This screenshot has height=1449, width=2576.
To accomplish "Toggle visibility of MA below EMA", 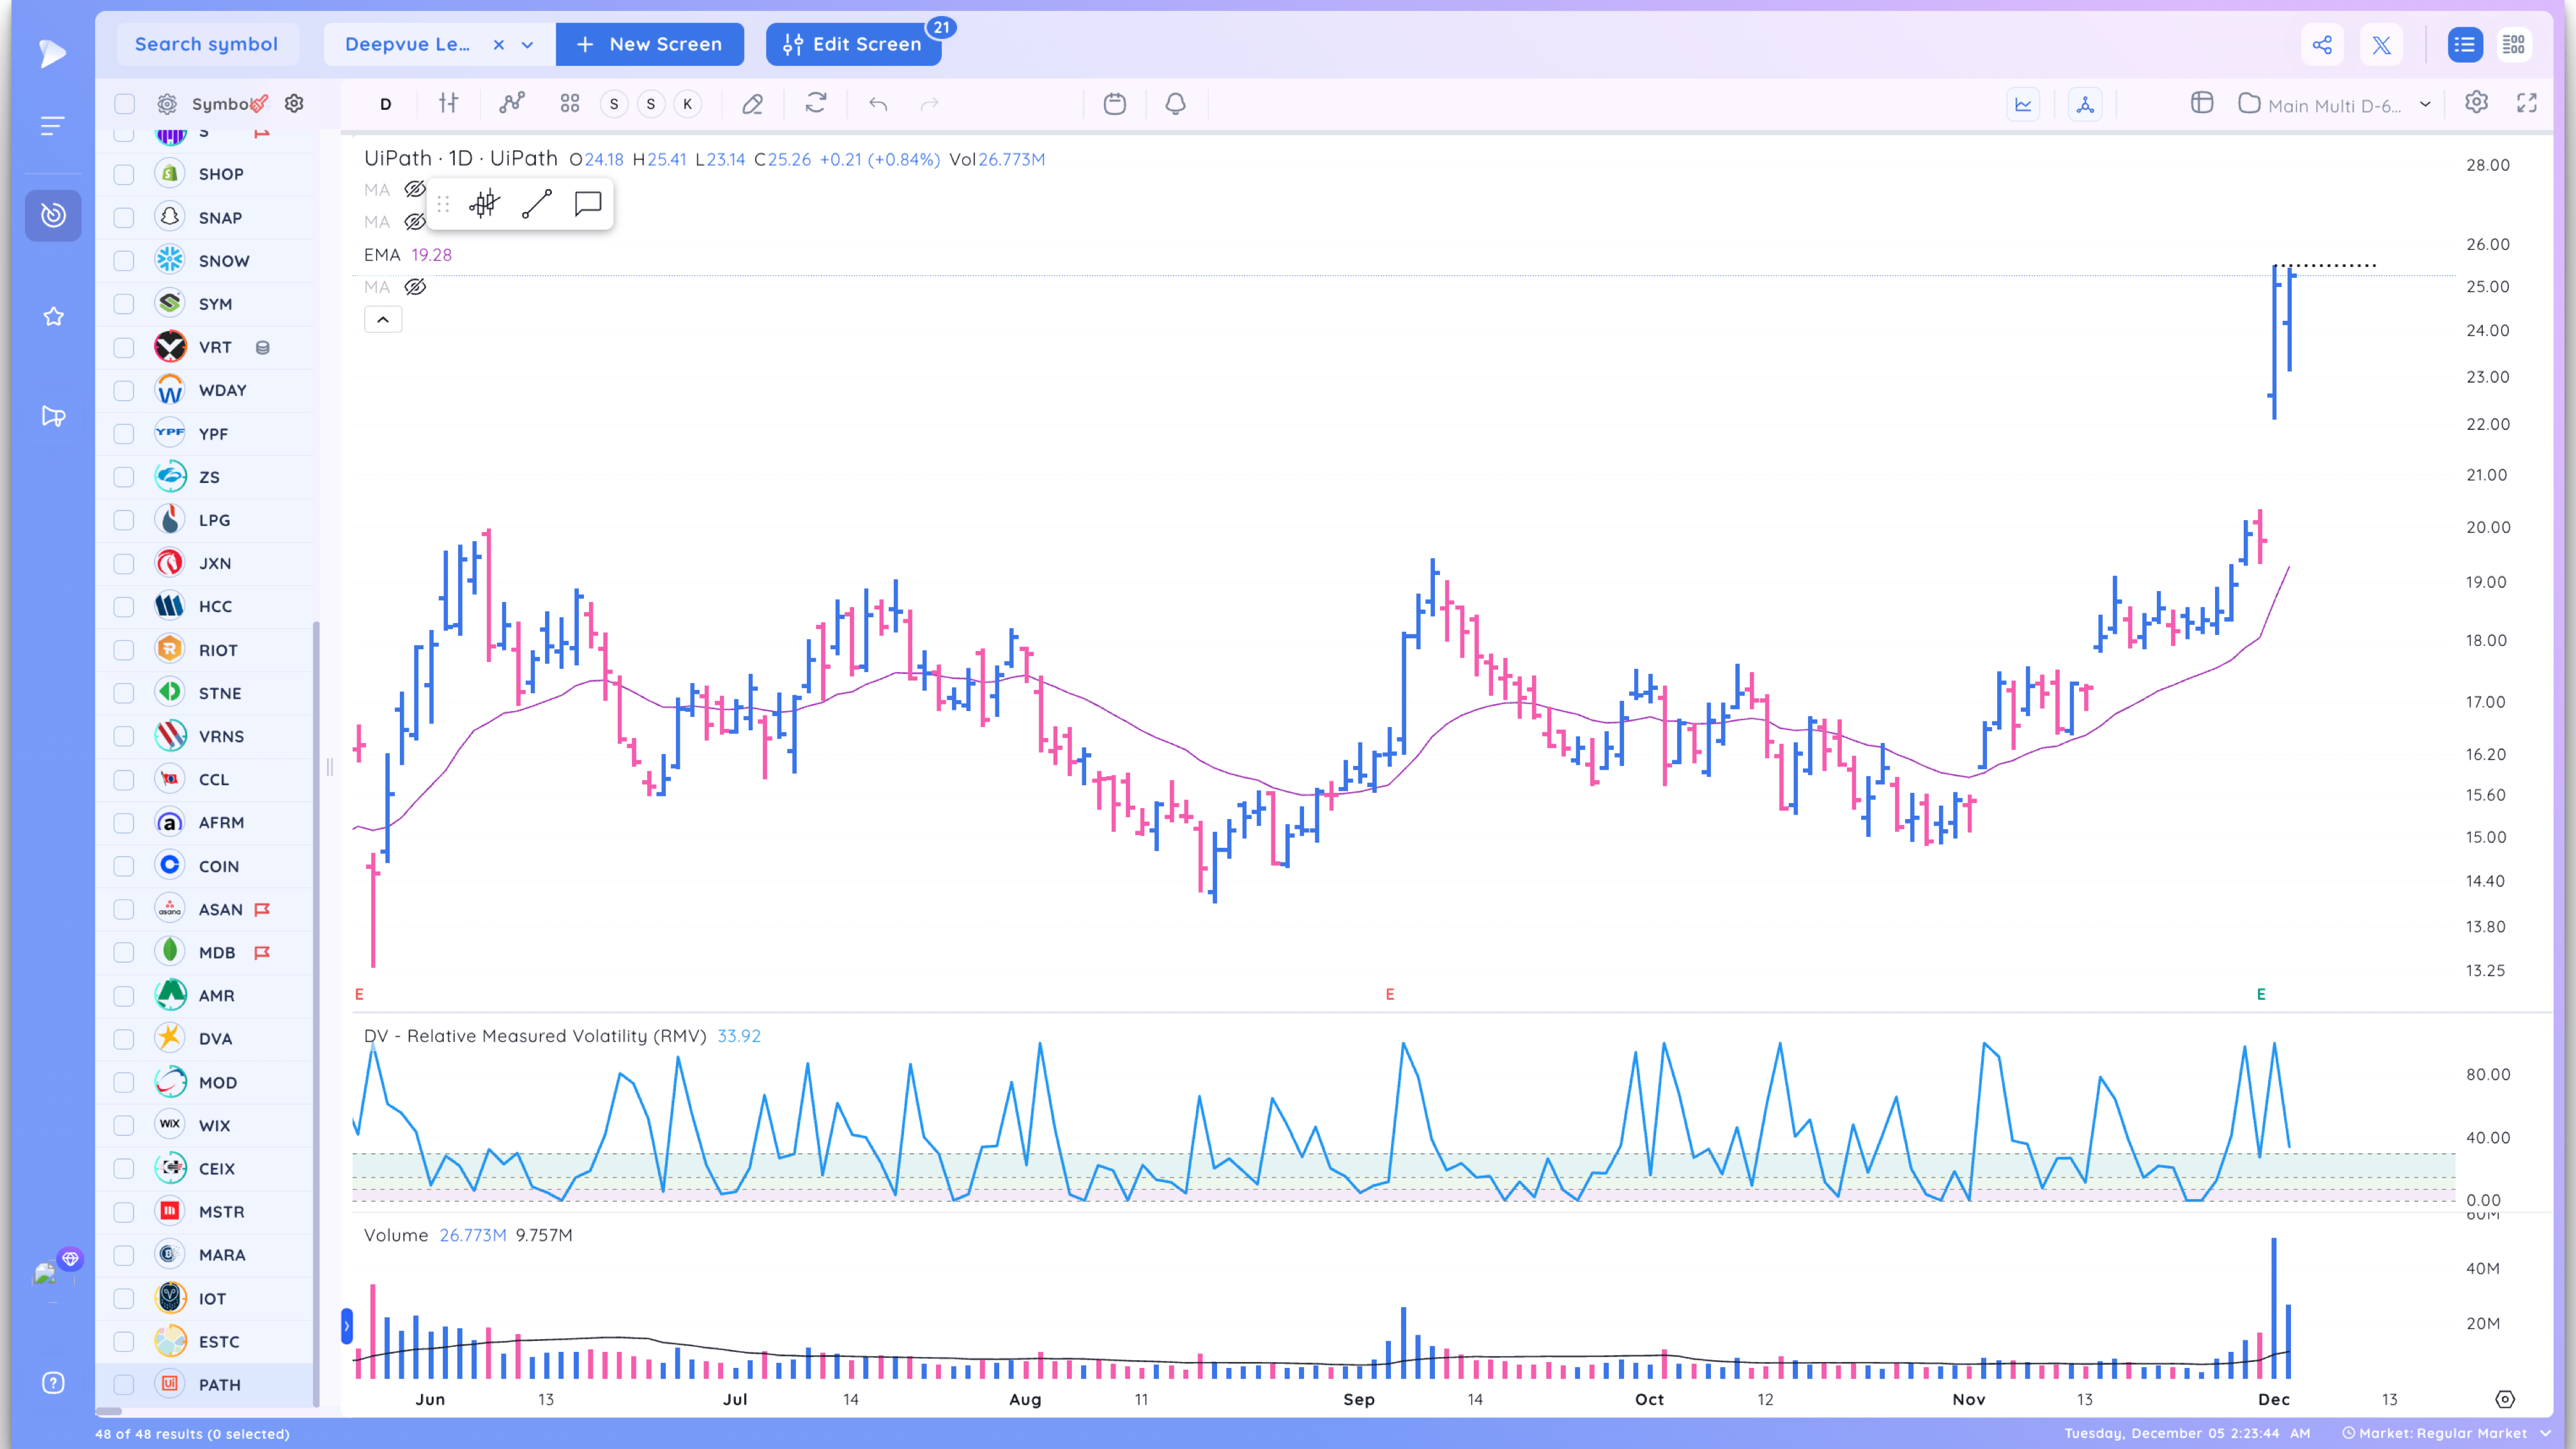I will 415,287.
